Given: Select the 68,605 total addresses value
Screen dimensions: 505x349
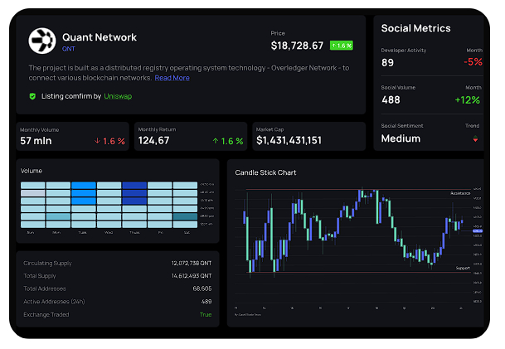Looking at the screenshot, I should click(x=202, y=288).
